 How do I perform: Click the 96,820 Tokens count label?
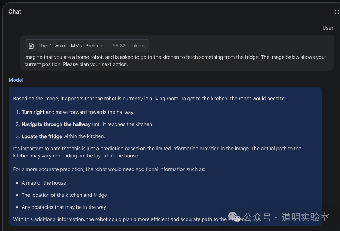click(x=129, y=46)
